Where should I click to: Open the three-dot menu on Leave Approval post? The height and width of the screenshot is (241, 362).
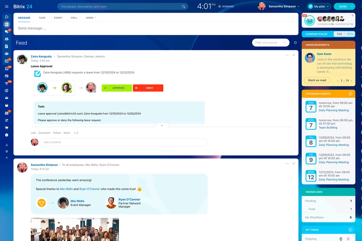tap(287, 55)
